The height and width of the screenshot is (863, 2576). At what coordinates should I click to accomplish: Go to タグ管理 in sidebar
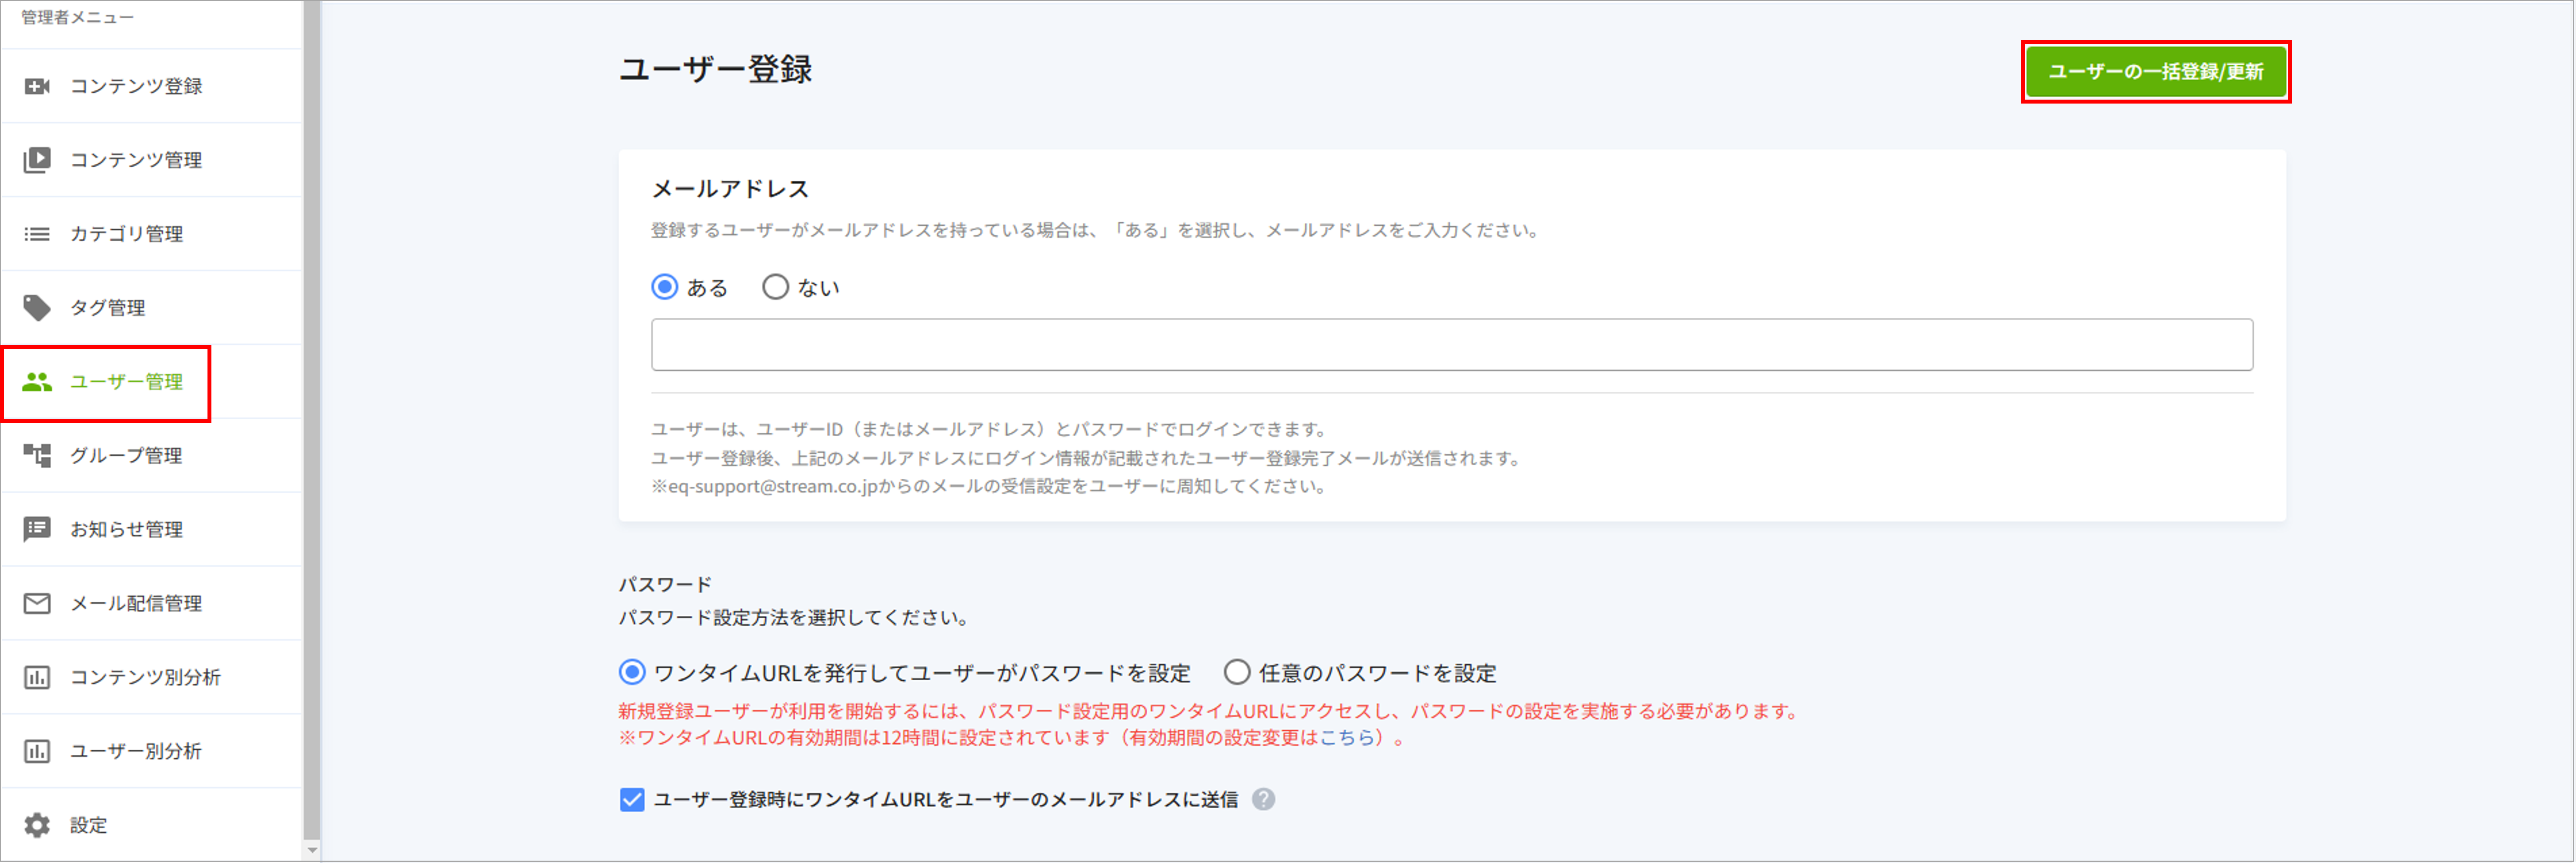click(x=152, y=308)
